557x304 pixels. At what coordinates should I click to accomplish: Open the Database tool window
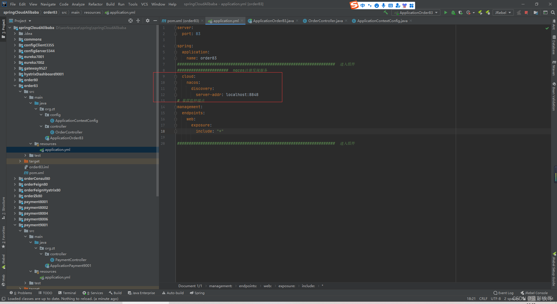(554, 45)
